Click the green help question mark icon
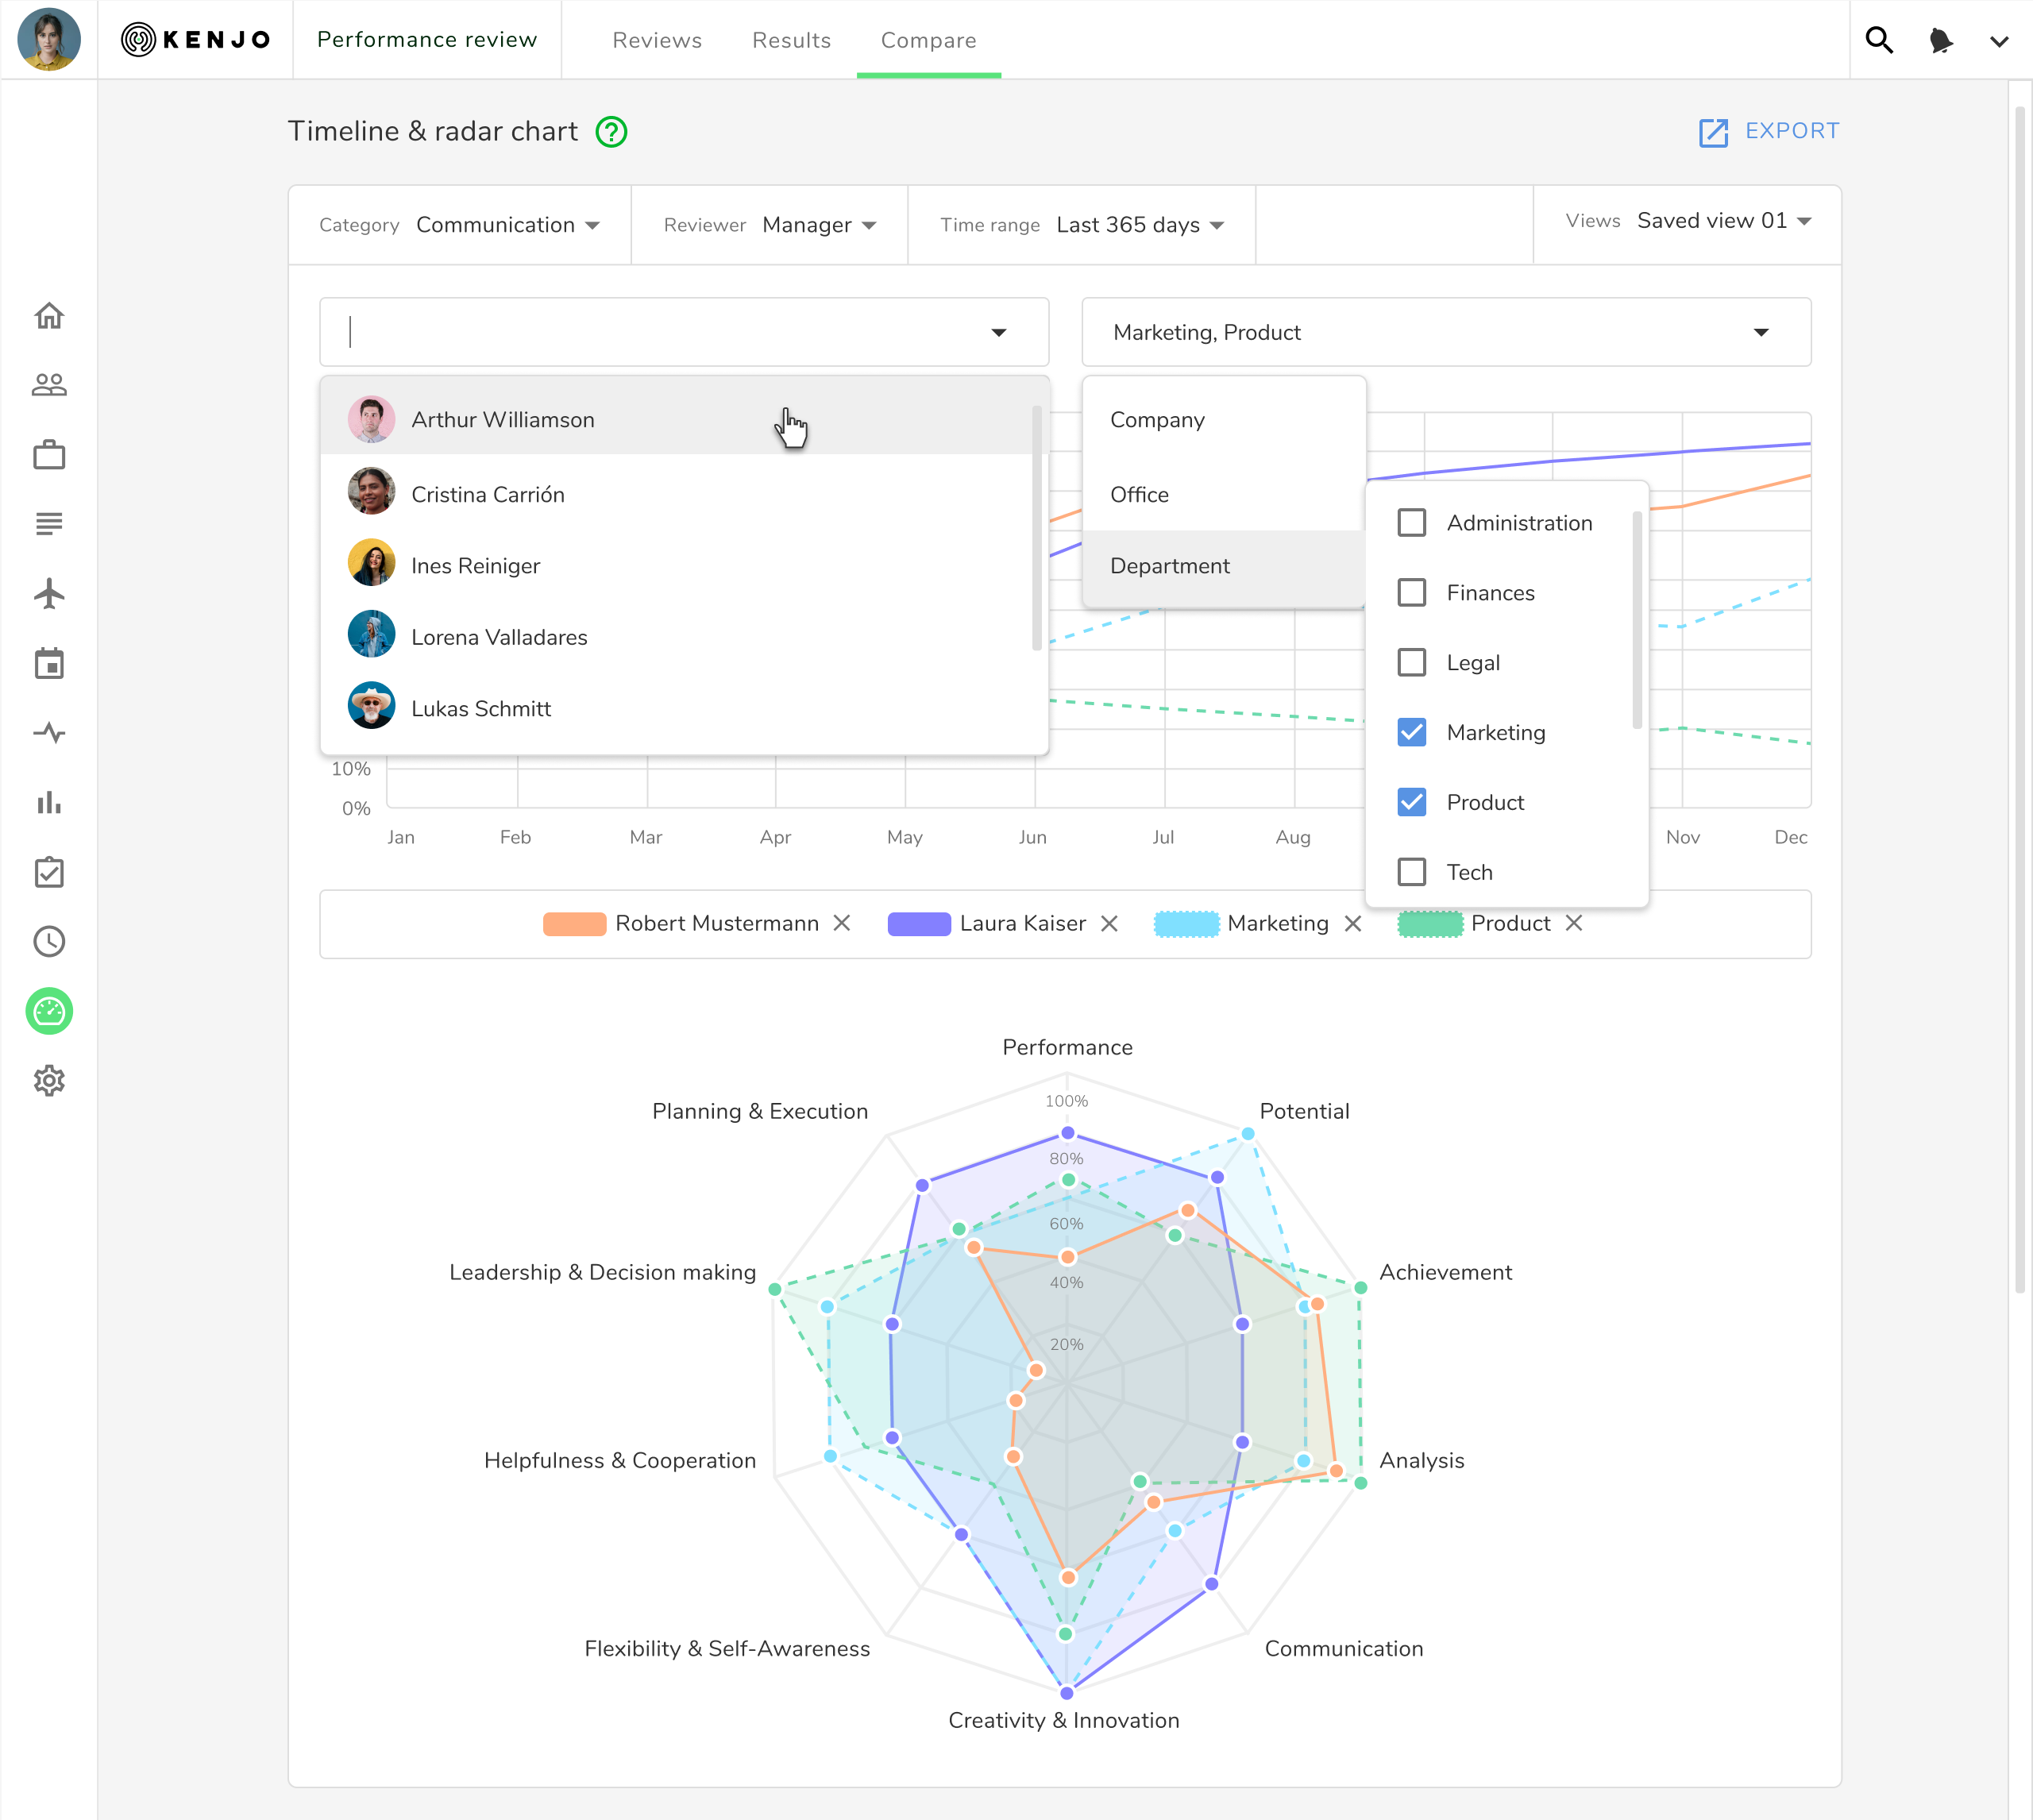The width and height of the screenshot is (2033, 1820). click(x=611, y=132)
